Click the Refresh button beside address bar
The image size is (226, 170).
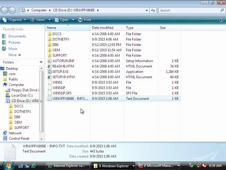coord(153,10)
